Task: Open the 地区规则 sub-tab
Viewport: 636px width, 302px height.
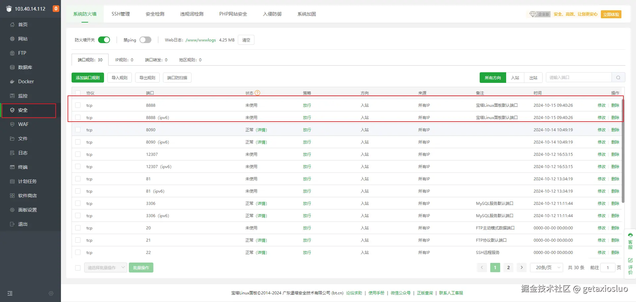Action: (190, 60)
